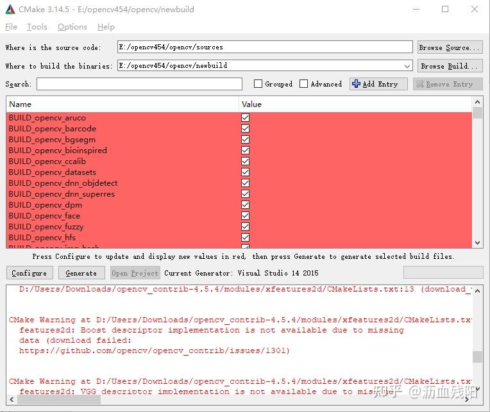The image size is (490, 412).
Task: Enable the Grouped checkbox
Action: click(258, 84)
